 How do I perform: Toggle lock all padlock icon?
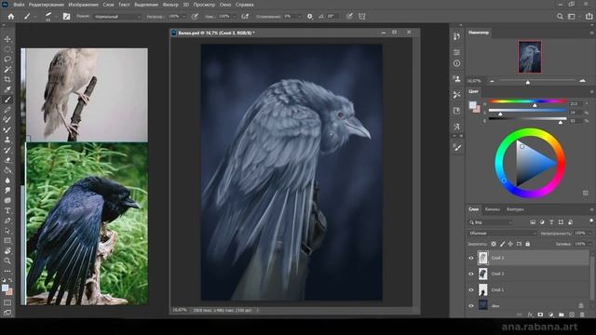[x=528, y=244]
